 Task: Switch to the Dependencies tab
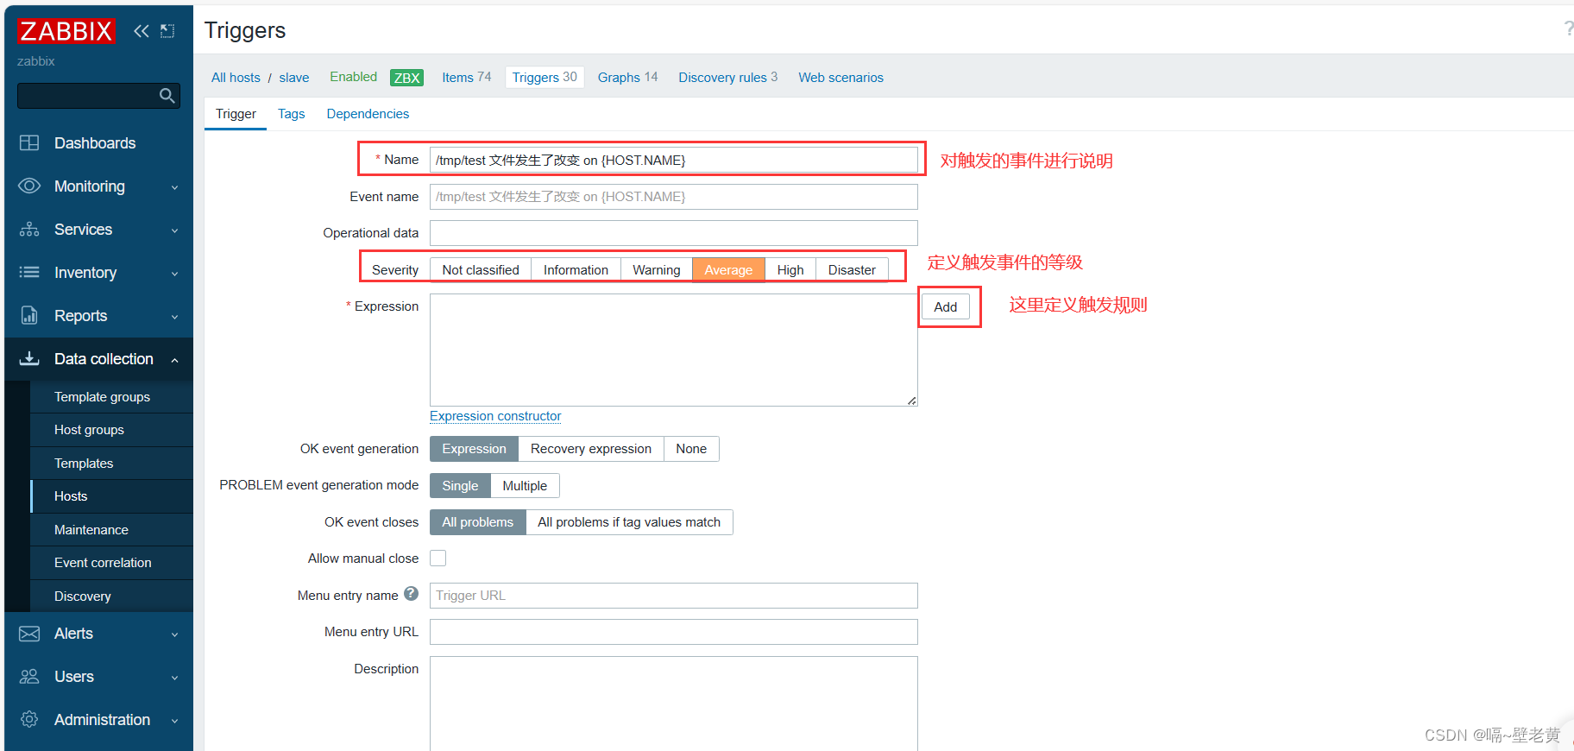coord(368,114)
